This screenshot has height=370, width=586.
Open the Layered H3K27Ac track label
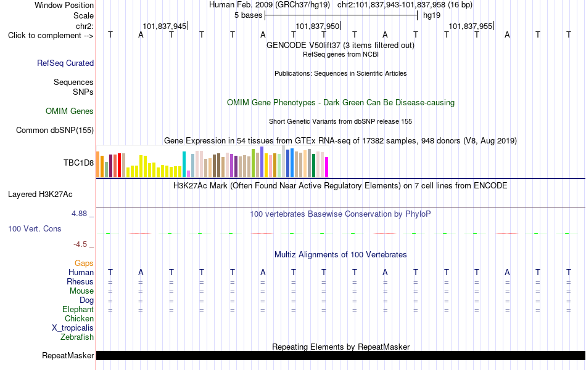pos(40,195)
